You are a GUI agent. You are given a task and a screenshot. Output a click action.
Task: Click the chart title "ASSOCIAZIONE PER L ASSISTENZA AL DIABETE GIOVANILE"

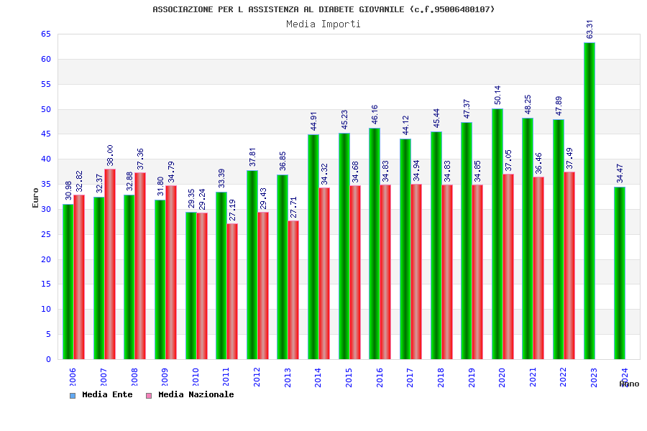(x=278, y=9)
